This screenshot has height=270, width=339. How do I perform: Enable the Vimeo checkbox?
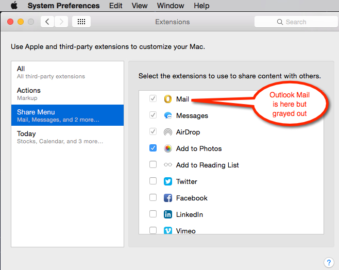coord(153,230)
